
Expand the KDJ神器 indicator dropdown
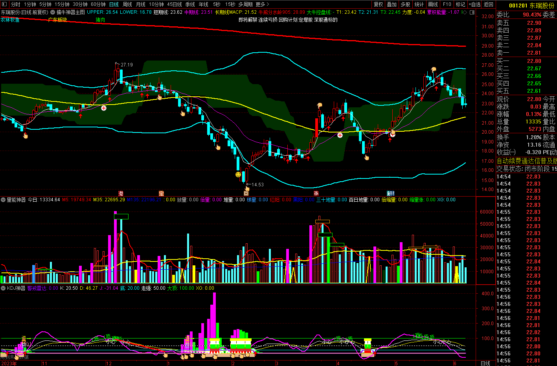[x=3, y=288]
